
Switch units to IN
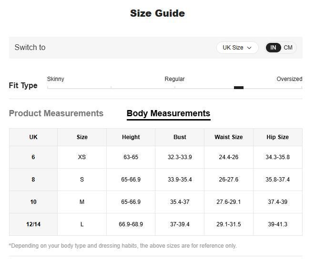click(273, 48)
